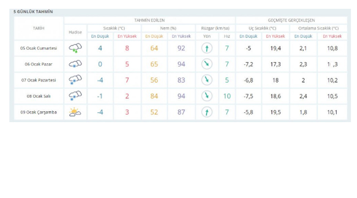Select the '07 Ocak Pazartesi' date cell

click(x=38, y=80)
